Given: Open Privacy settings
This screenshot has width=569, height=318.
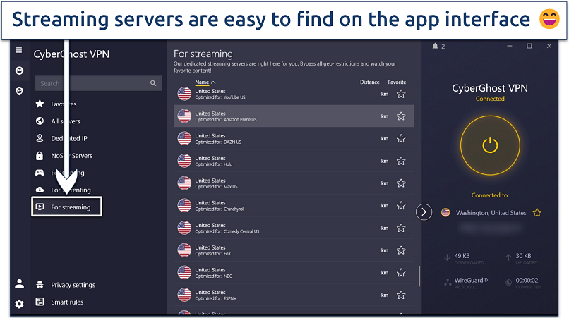Looking at the screenshot, I should tap(73, 285).
